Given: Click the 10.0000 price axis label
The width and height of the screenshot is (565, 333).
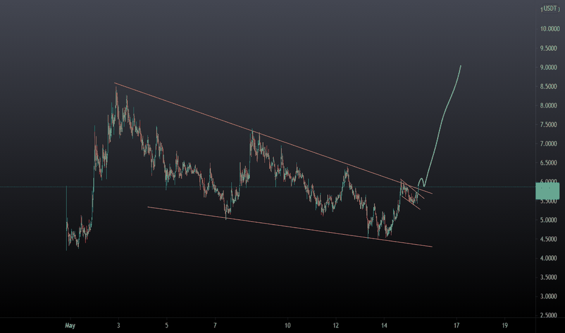Looking at the screenshot, I should pos(549,29).
